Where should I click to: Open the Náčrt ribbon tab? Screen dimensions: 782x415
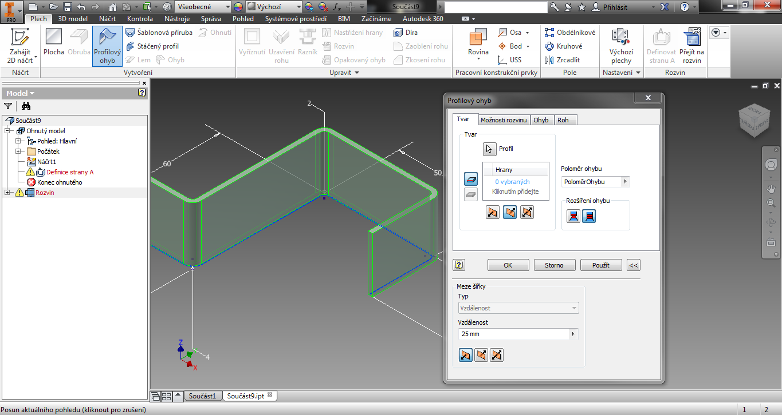107,18
